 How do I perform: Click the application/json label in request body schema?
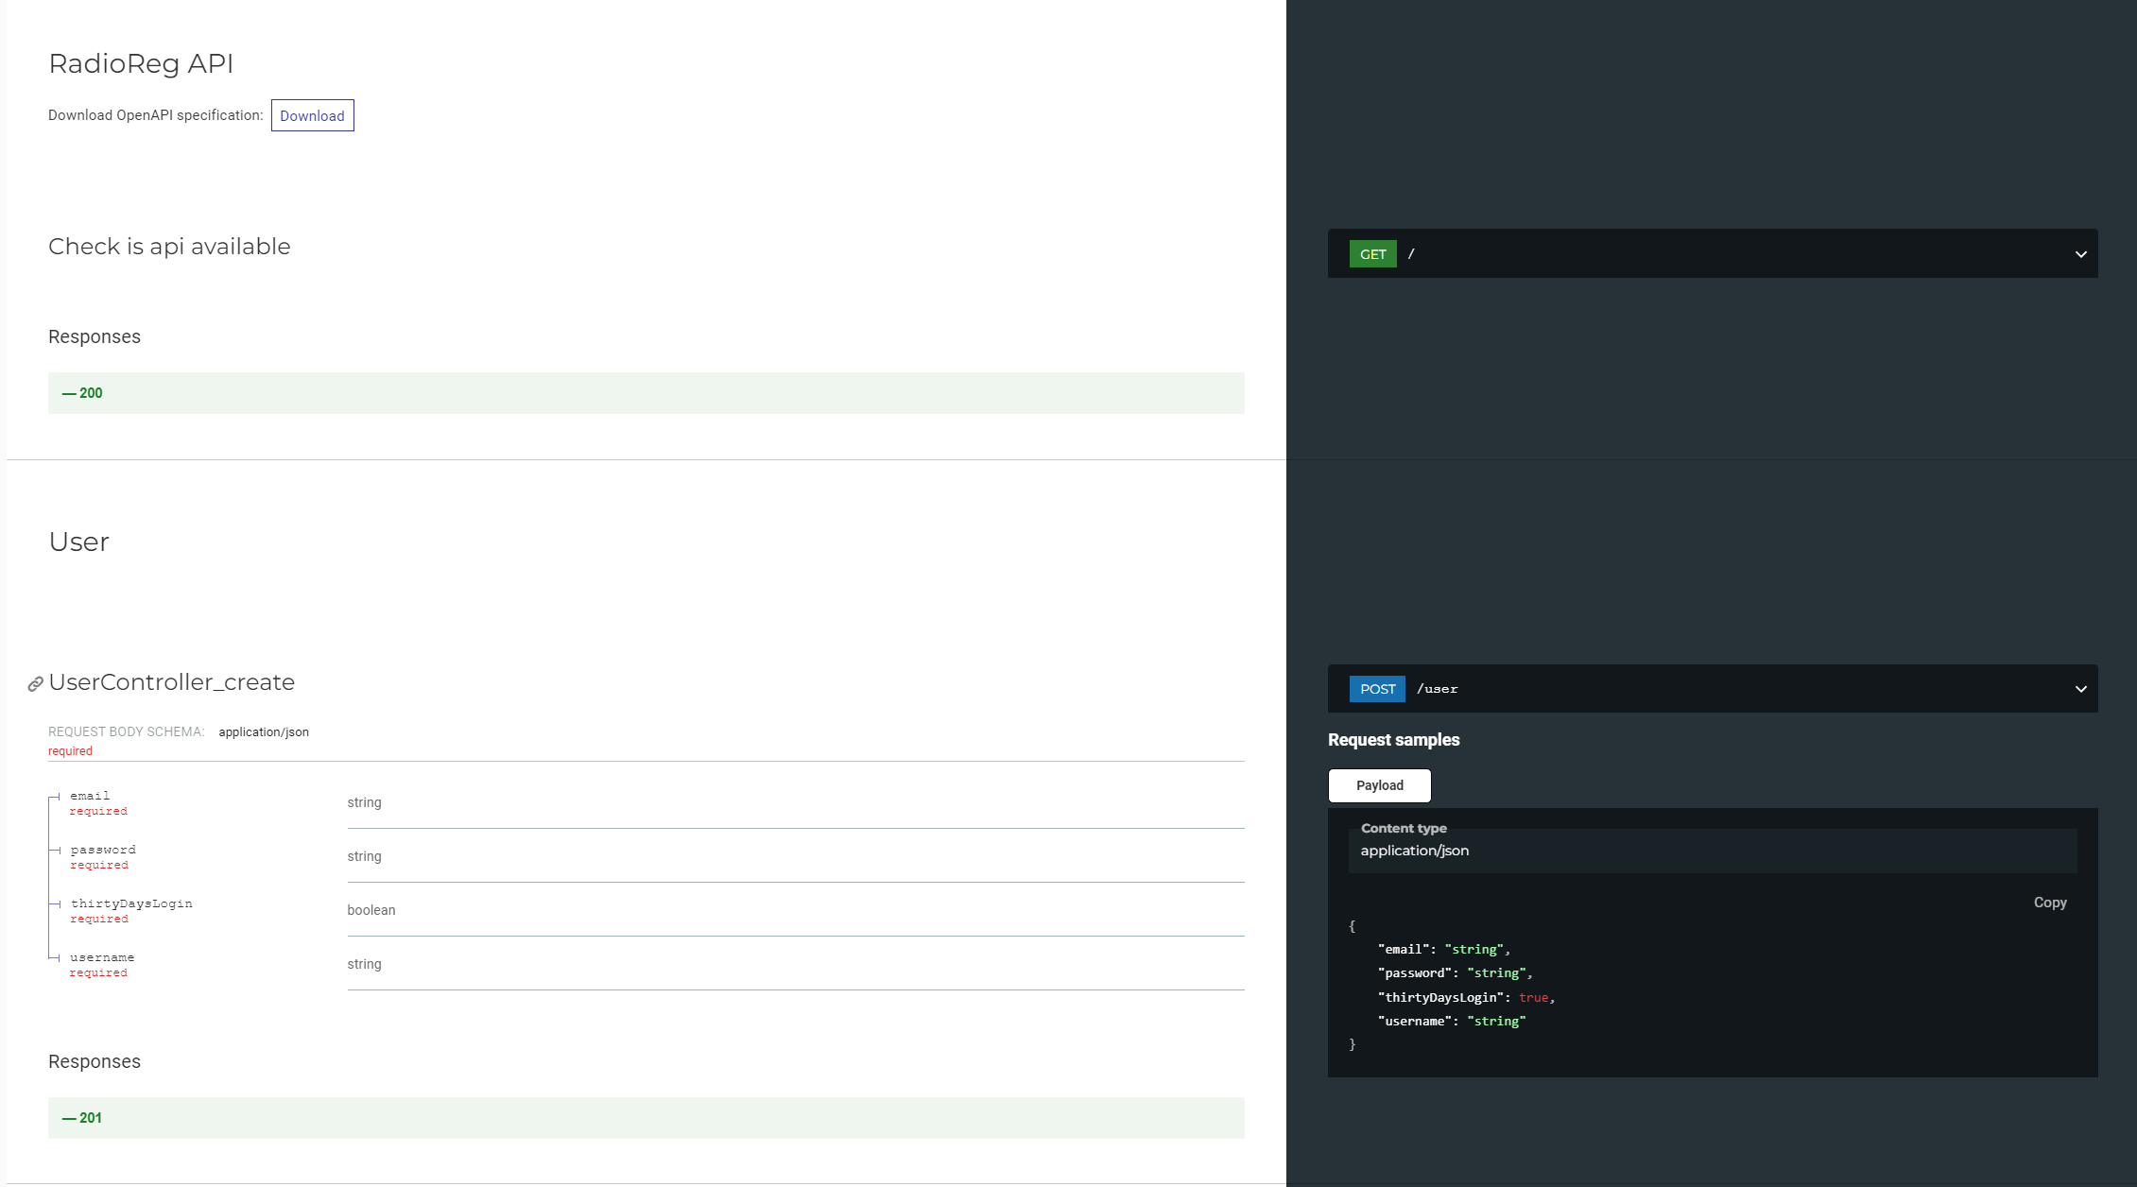click(263, 731)
